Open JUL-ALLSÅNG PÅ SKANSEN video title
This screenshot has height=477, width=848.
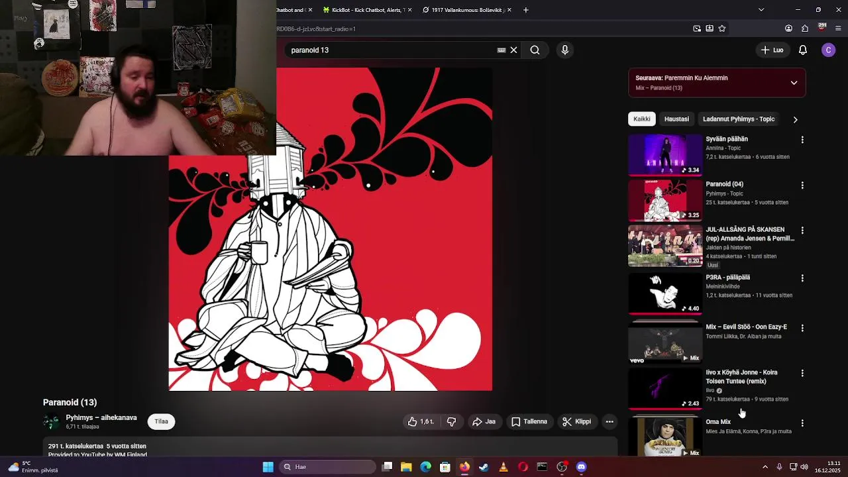[x=750, y=234]
